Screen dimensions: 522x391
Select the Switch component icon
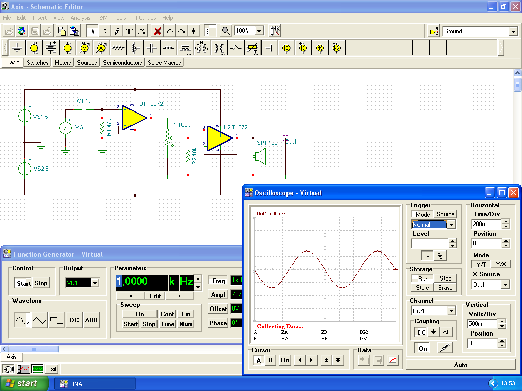(x=236, y=48)
